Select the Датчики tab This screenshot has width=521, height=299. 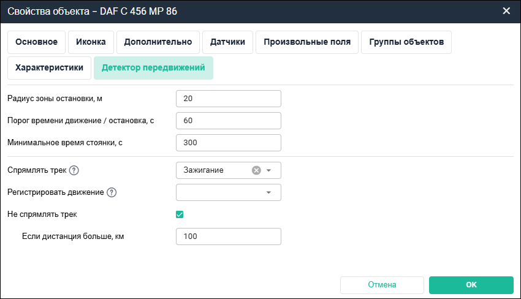pos(227,42)
